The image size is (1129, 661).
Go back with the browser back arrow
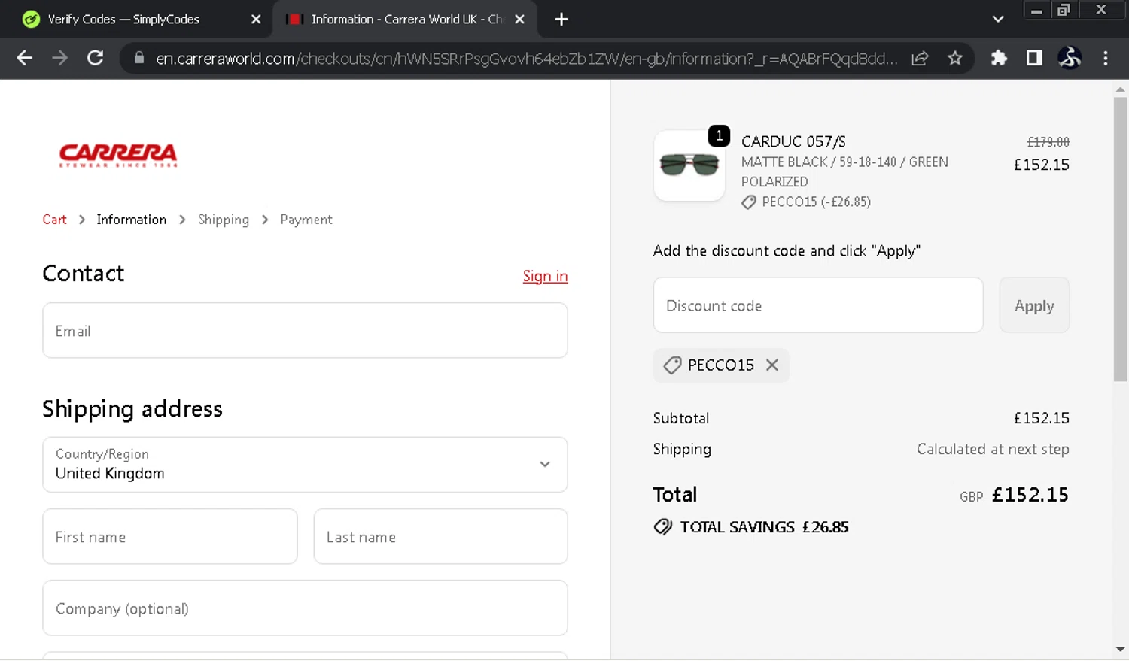[24, 58]
